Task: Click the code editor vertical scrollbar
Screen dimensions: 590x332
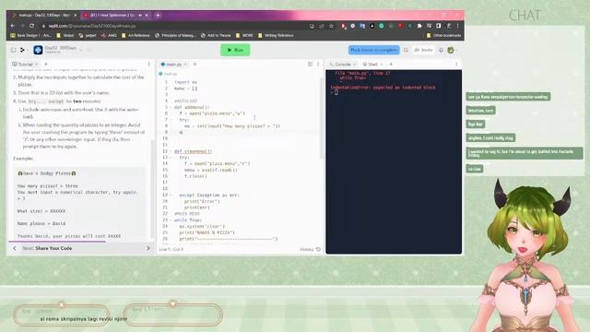Action: pyautogui.click(x=322, y=119)
